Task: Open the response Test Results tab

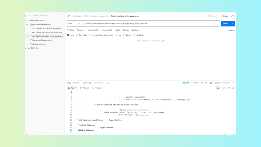Action: point(98,83)
